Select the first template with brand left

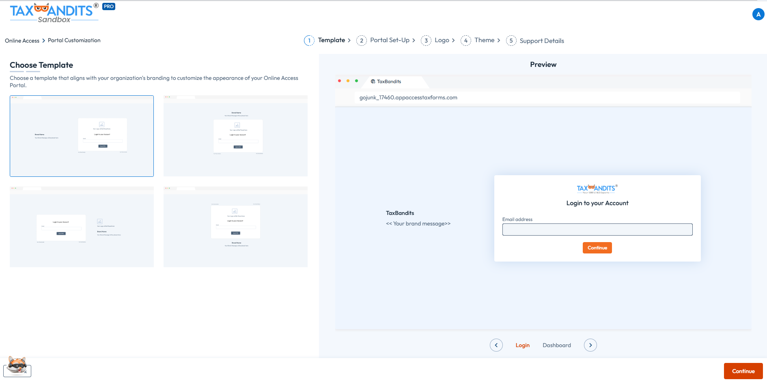(82, 136)
